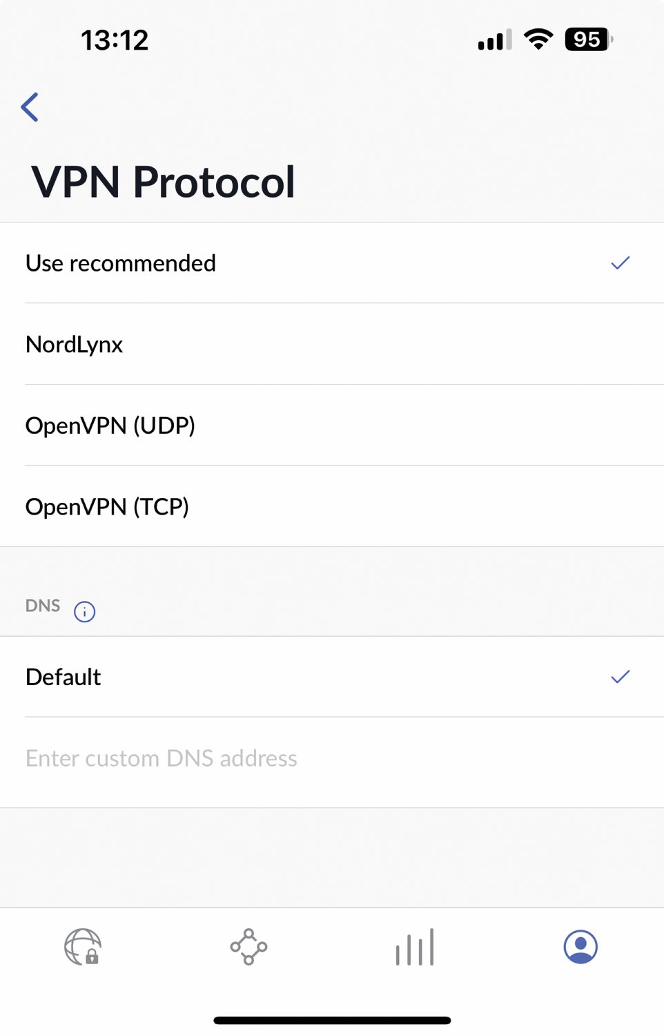Tap the 13:12 clock in status bar
The width and height of the screenshot is (664, 1036).
115,40
